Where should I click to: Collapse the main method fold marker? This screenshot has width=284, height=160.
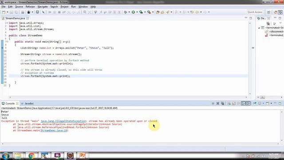7,42
